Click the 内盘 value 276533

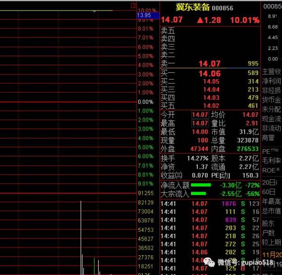248,149
